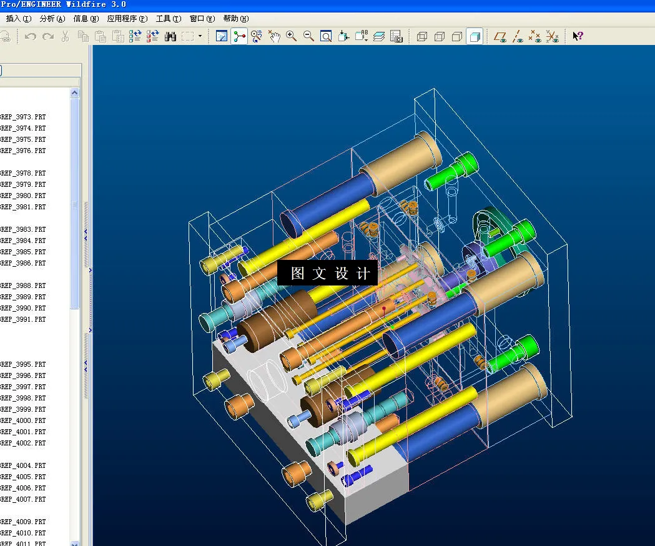Toggle coordinate systems visibility
The width and height of the screenshot is (655, 546).
pos(553,36)
